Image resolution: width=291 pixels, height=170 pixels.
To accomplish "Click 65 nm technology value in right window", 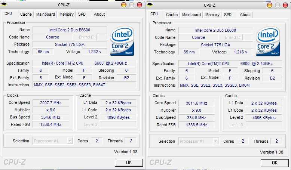I will pyautogui.click(x=189, y=52).
